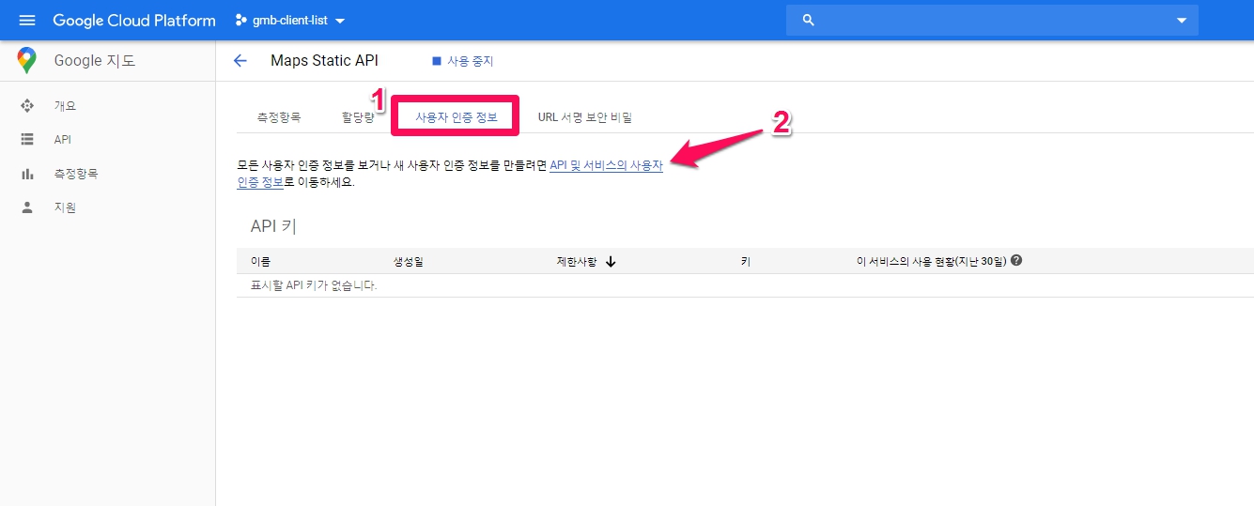1254x506 pixels.
Task: Click the Google Cloud Platform title
Action: pos(134,20)
